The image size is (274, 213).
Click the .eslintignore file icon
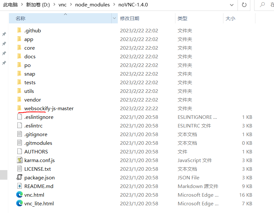pyautogui.click(x=20, y=117)
